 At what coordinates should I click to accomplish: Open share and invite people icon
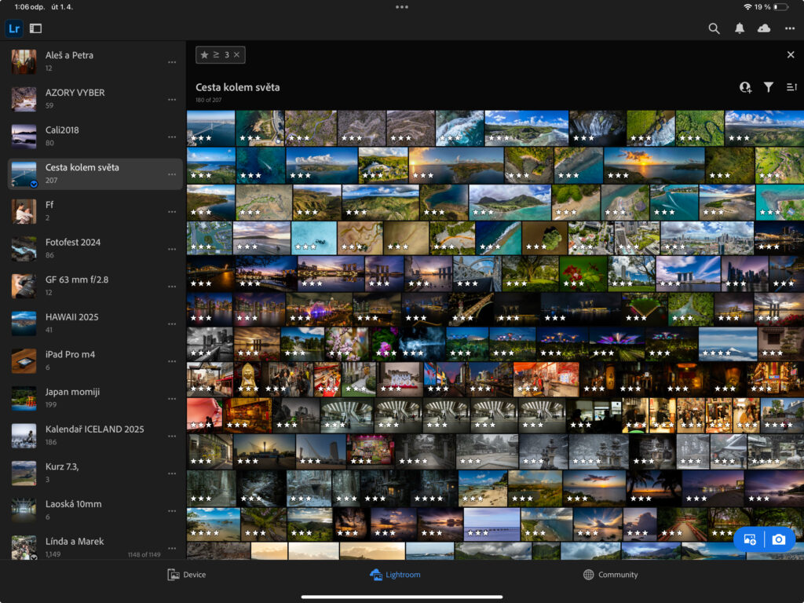(745, 88)
